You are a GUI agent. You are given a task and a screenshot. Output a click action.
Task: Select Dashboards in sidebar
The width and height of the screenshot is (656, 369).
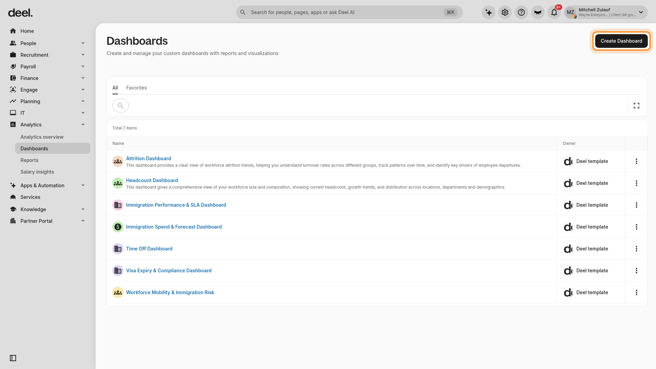(52, 149)
